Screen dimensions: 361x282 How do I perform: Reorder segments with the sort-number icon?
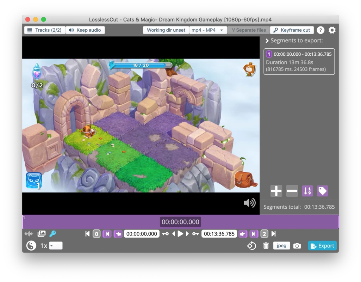pos(307,191)
